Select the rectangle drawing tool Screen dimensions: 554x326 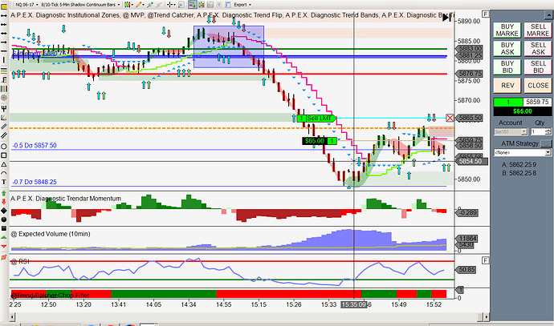pos(4,155)
